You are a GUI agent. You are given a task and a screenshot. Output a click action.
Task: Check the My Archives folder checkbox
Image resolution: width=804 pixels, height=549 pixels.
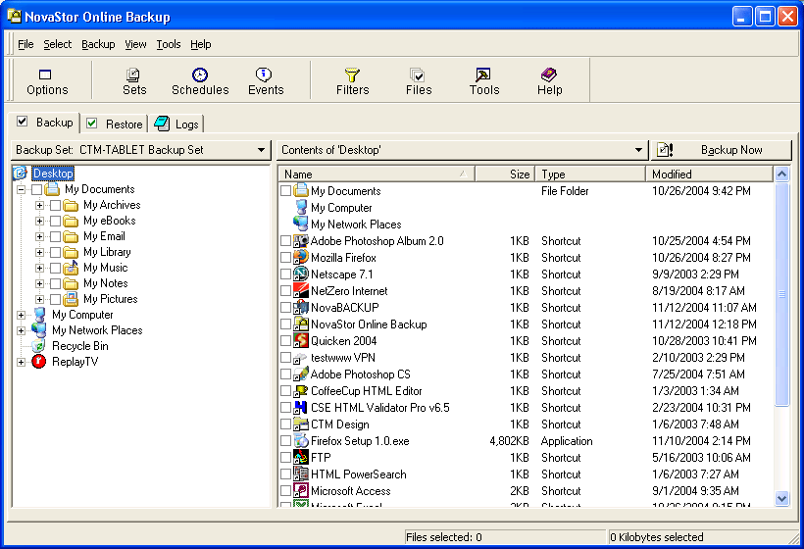click(x=55, y=206)
